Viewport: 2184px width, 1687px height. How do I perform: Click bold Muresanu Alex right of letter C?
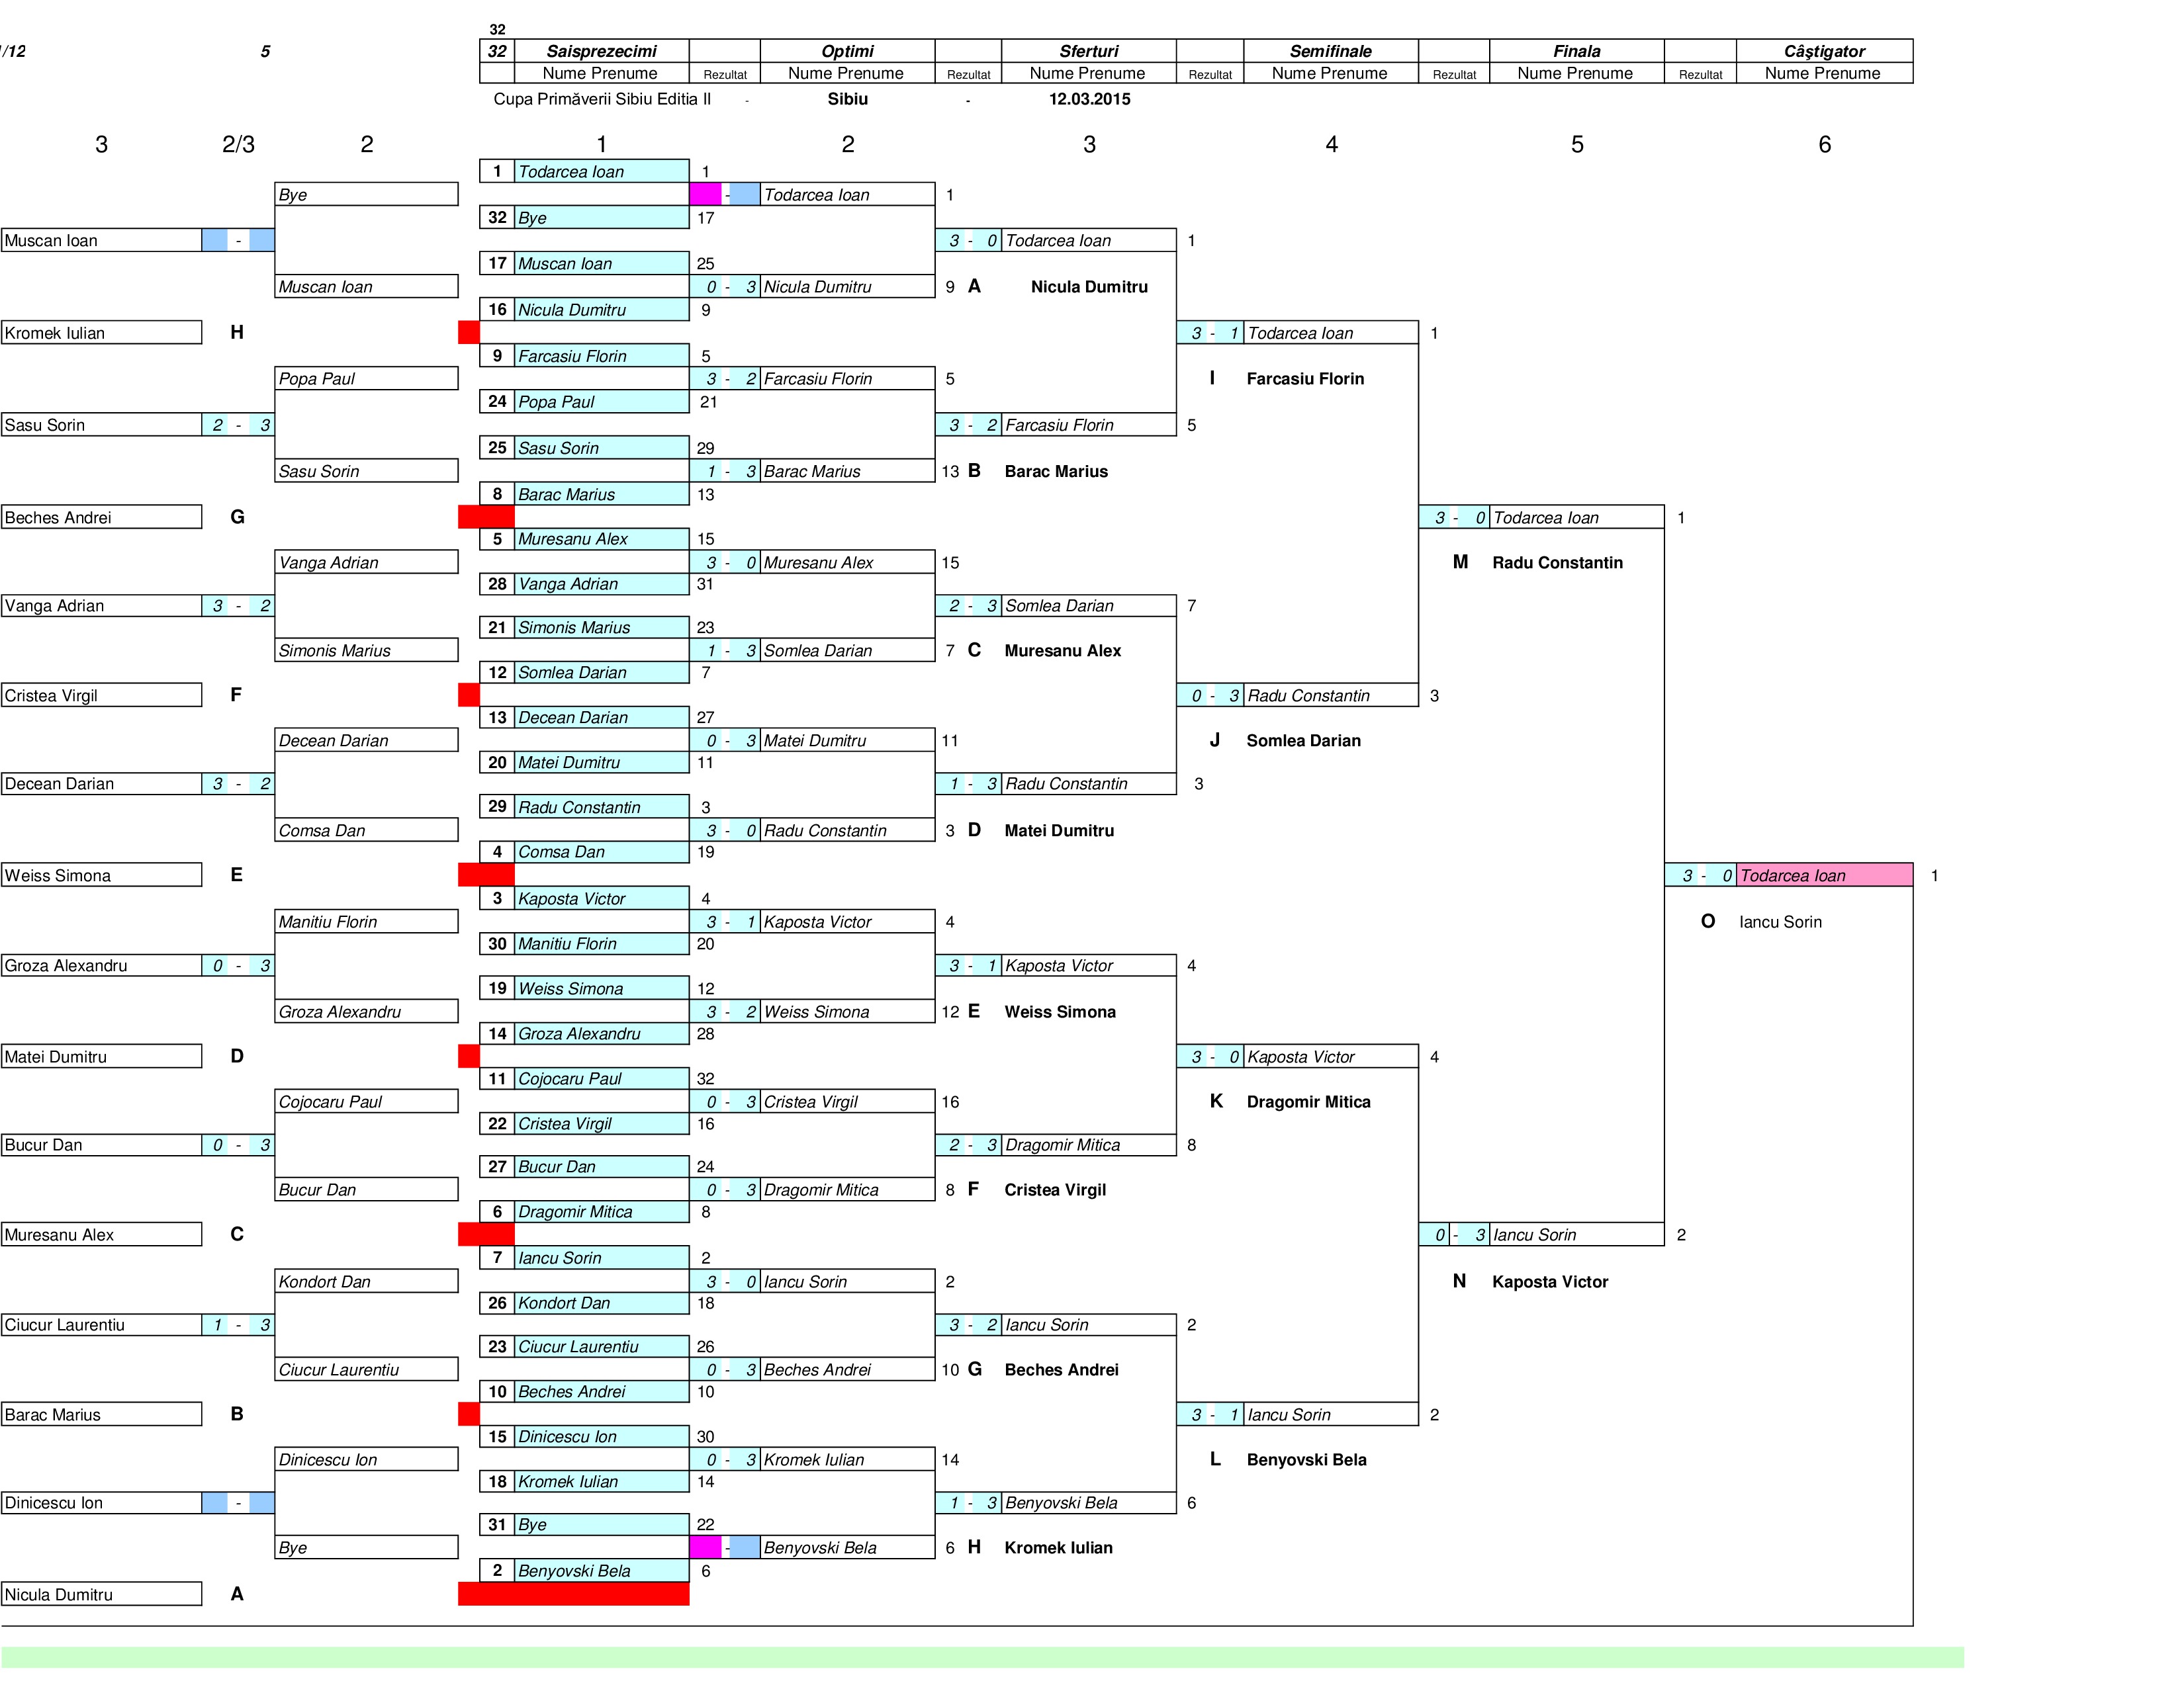[1062, 650]
